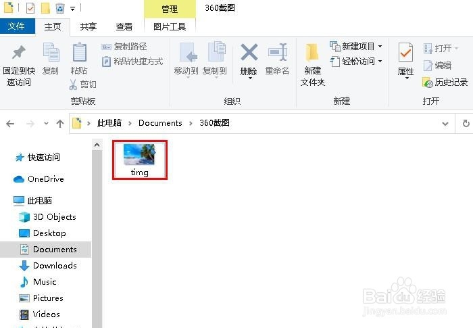Open the address bar history dropdown
This screenshot has width=473, height=328.
tap(445, 124)
